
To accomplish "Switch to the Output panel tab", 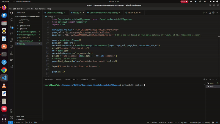I will click(59, 79).
